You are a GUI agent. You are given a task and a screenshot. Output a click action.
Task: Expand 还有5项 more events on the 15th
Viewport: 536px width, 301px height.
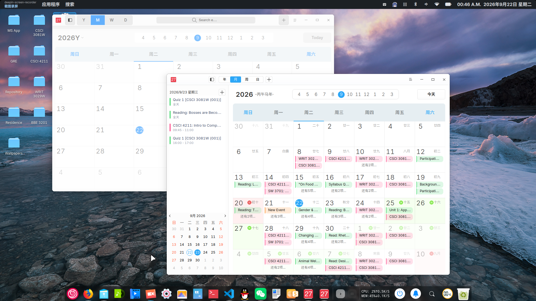pyautogui.click(x=309, y=191)
